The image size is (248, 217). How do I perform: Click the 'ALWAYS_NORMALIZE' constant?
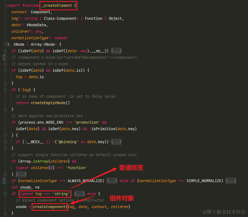coord(85,181)
